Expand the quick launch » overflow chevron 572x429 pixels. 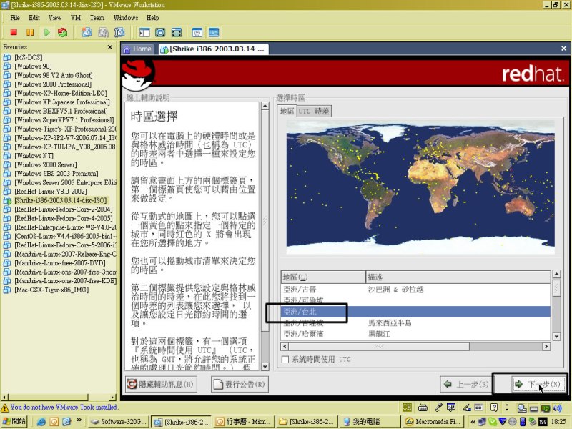coord(79,420)
